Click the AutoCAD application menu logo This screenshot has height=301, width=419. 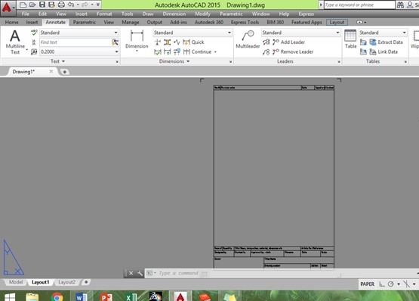8,8
